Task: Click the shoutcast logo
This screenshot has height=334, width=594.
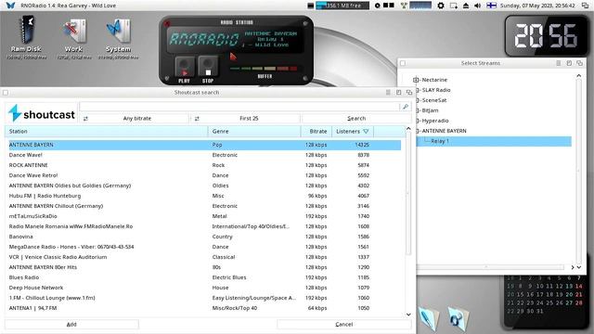Action: click(42, 113)
